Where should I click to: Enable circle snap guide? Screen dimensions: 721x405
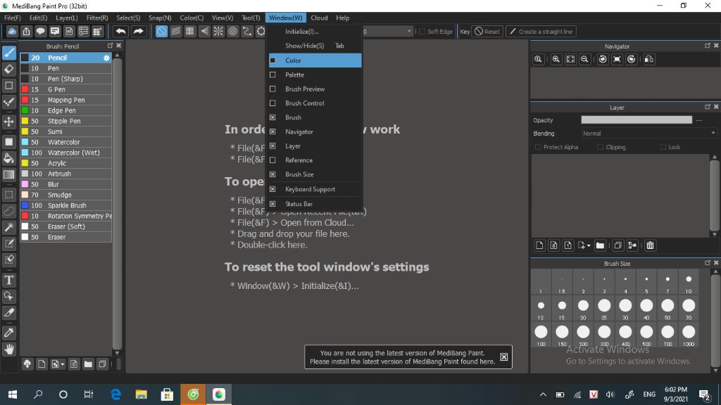point(232,31)
